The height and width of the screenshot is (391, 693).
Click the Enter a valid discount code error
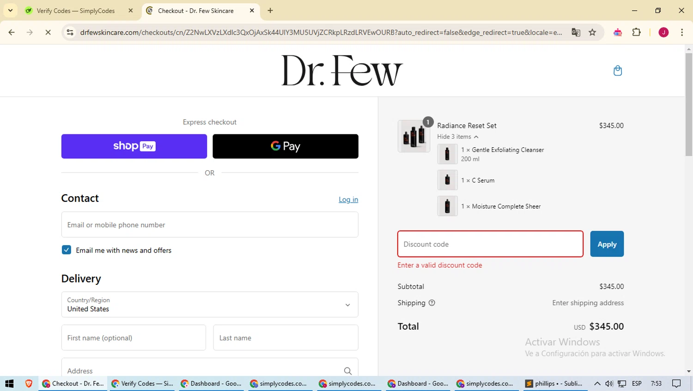[x=440, y=265]
